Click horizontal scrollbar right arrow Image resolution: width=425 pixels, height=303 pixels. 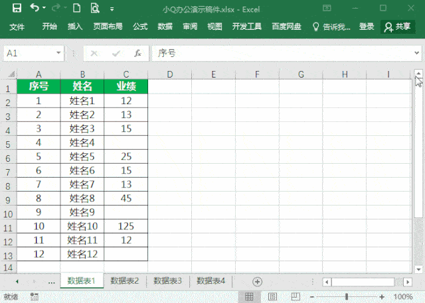click(x=408, y=282)
